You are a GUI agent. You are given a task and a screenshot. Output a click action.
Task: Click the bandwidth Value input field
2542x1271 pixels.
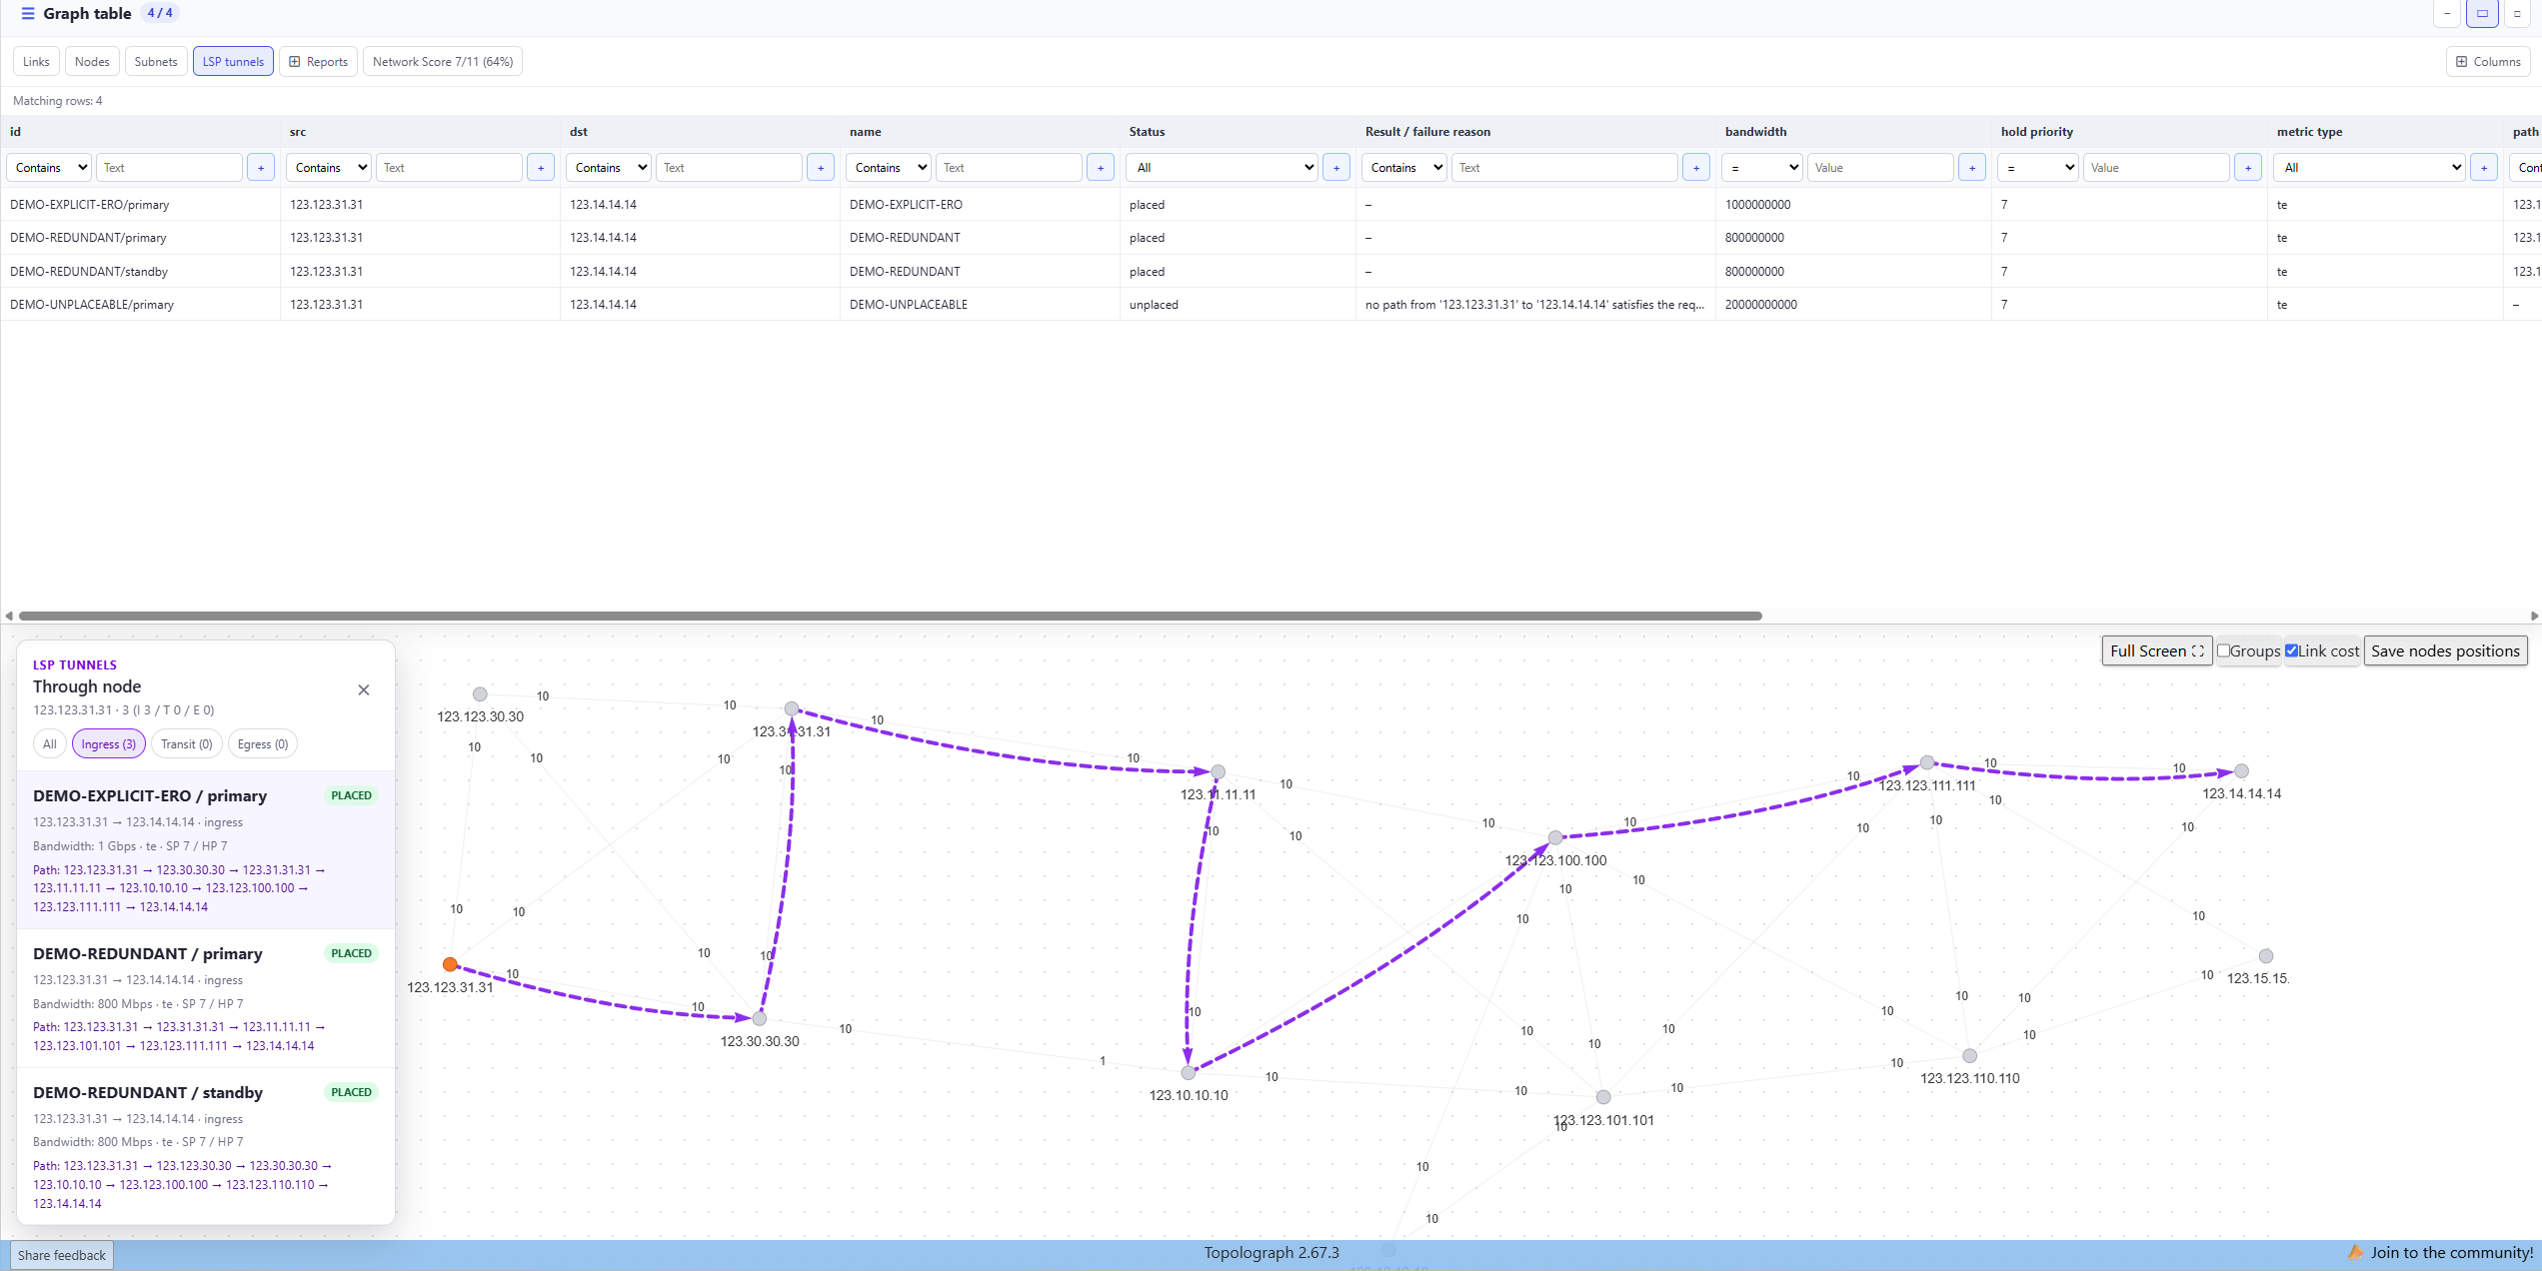(x=1880, y=168)
